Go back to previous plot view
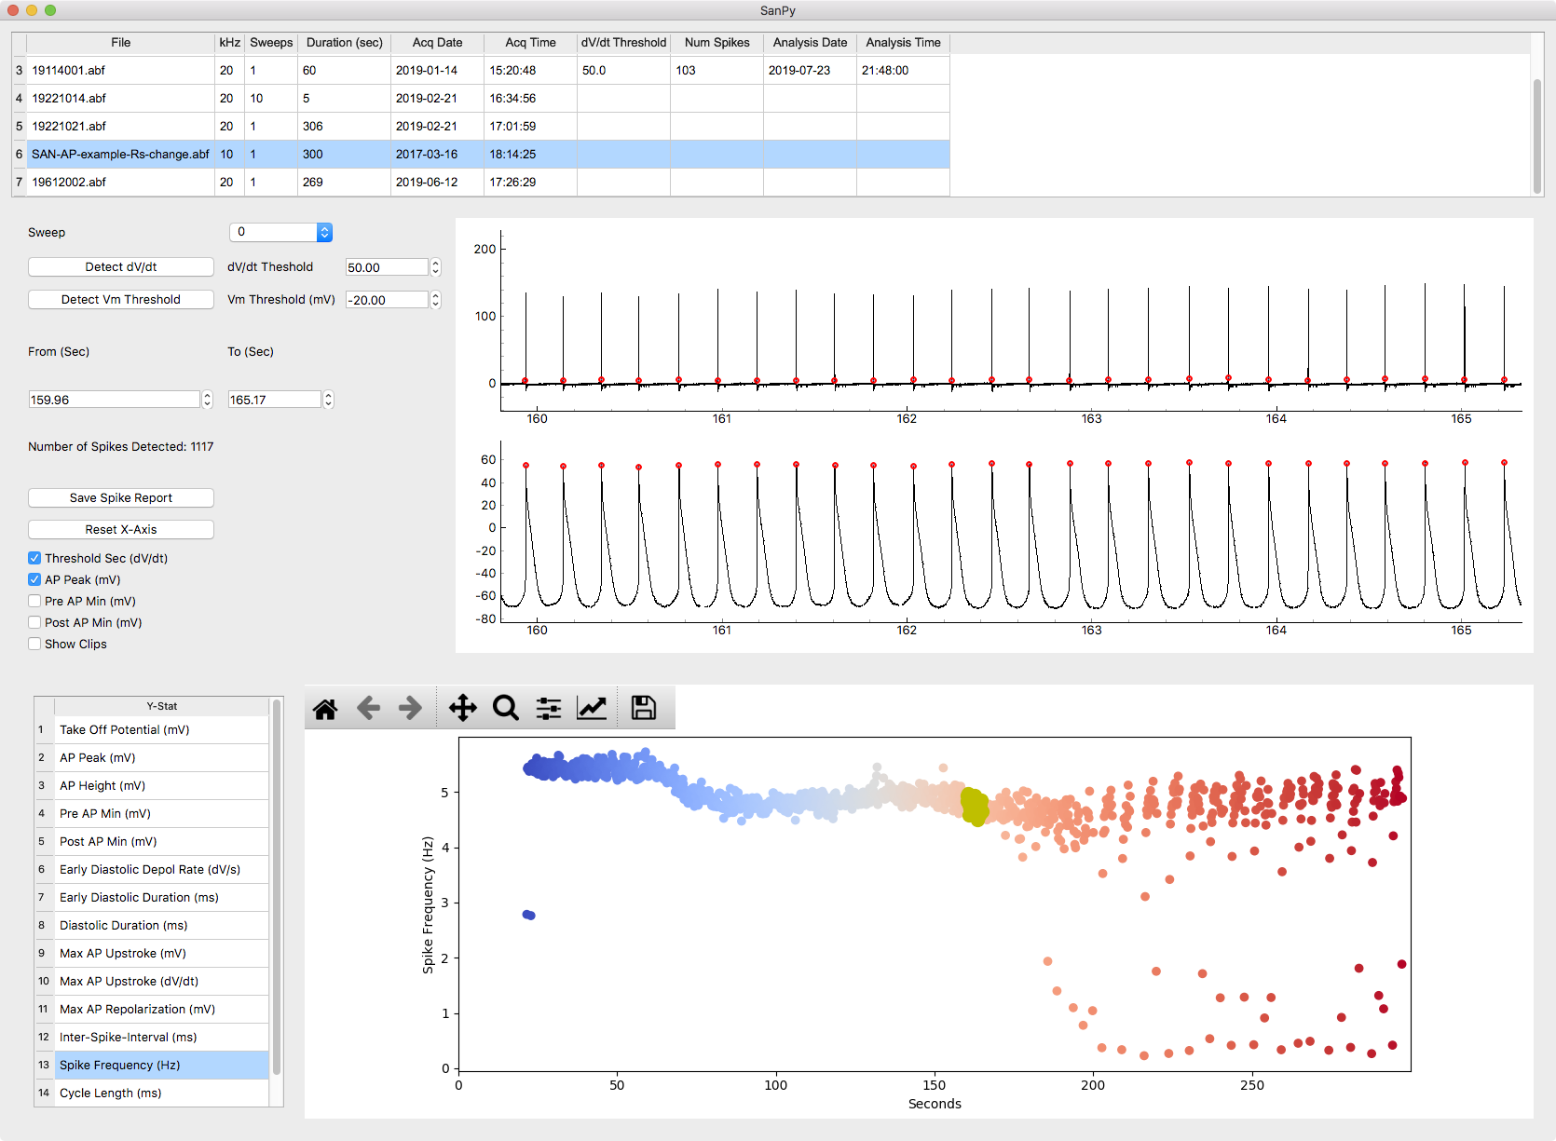The width and height of the screenshot is (1556, 1141). pos(368,709)
